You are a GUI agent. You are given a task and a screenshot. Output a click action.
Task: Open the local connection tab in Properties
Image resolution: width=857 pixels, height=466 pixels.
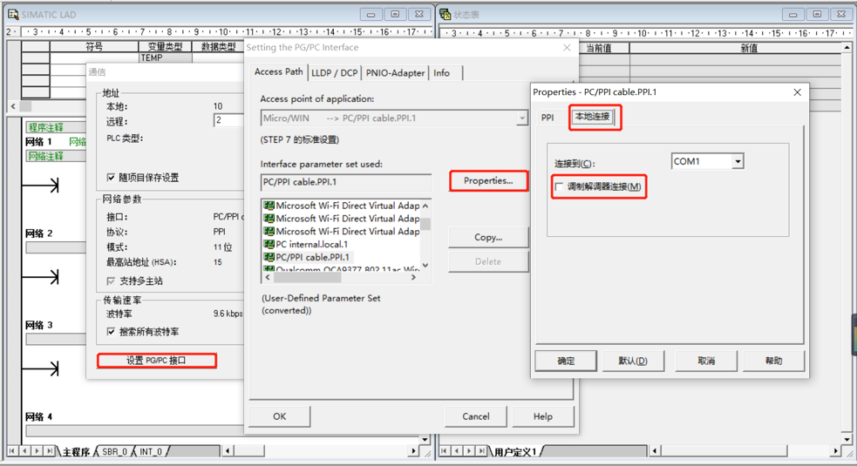(x=593, y=117)
